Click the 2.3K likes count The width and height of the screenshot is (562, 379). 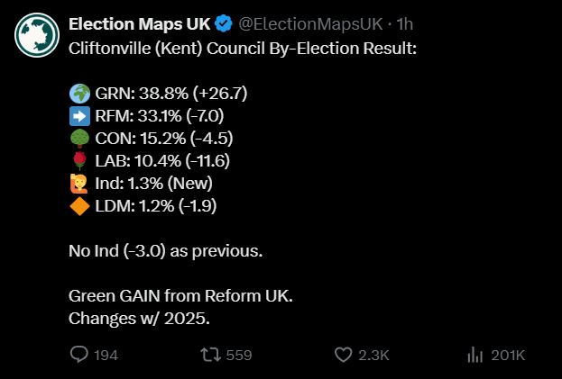pyautogui.click(x=373, y=356)
